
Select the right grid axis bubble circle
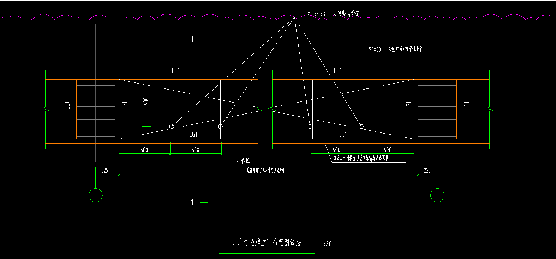437,195
